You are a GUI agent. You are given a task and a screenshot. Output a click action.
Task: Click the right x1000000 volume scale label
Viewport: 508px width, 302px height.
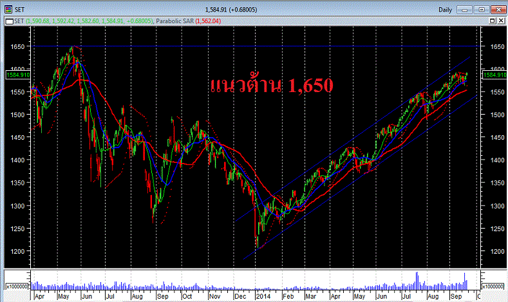(493, 287)
